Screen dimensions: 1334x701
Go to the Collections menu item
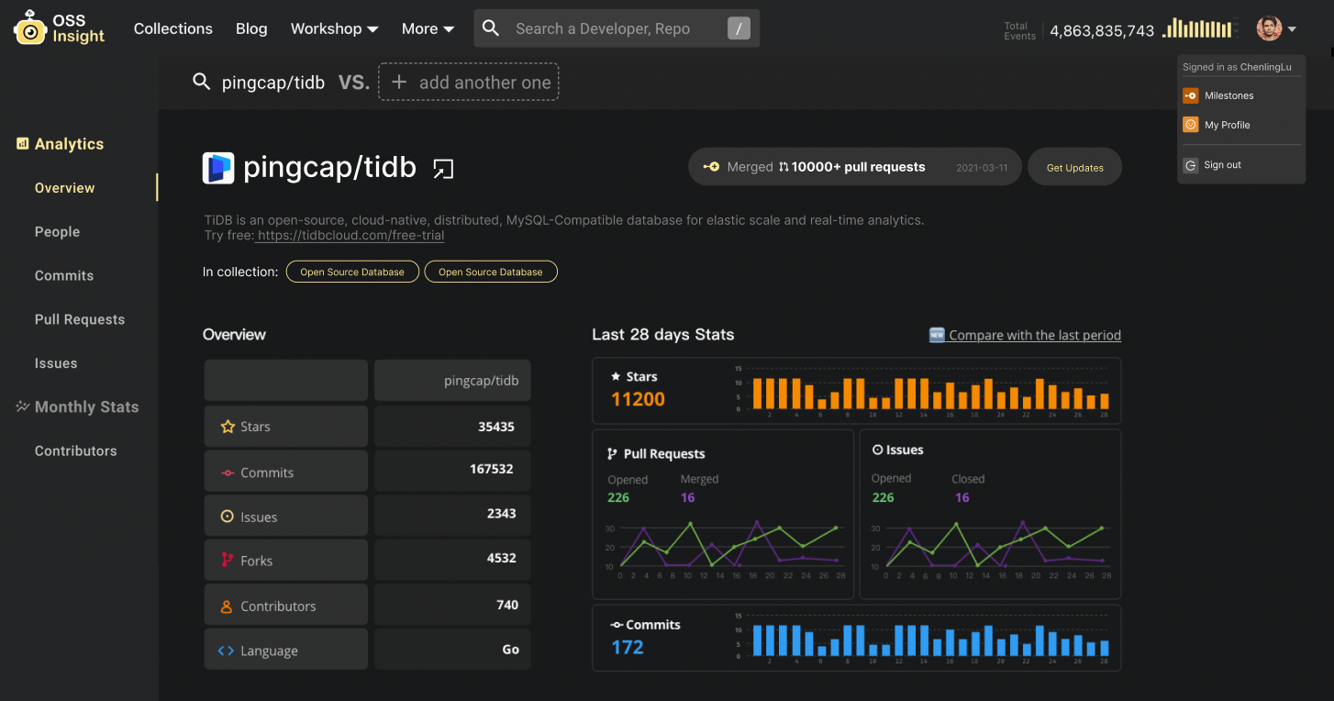(x=172, y=28)
